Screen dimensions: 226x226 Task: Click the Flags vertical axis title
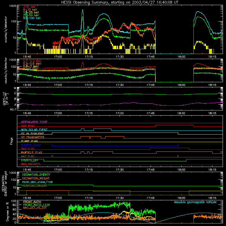coord(12,141)
